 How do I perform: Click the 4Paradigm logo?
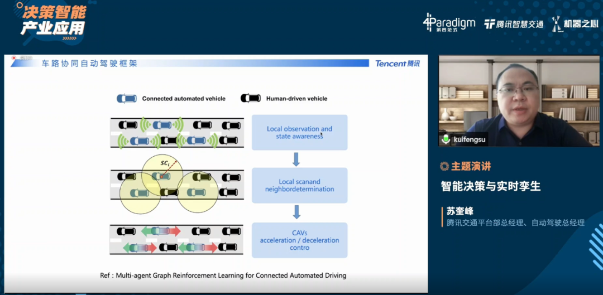point(449,23)
